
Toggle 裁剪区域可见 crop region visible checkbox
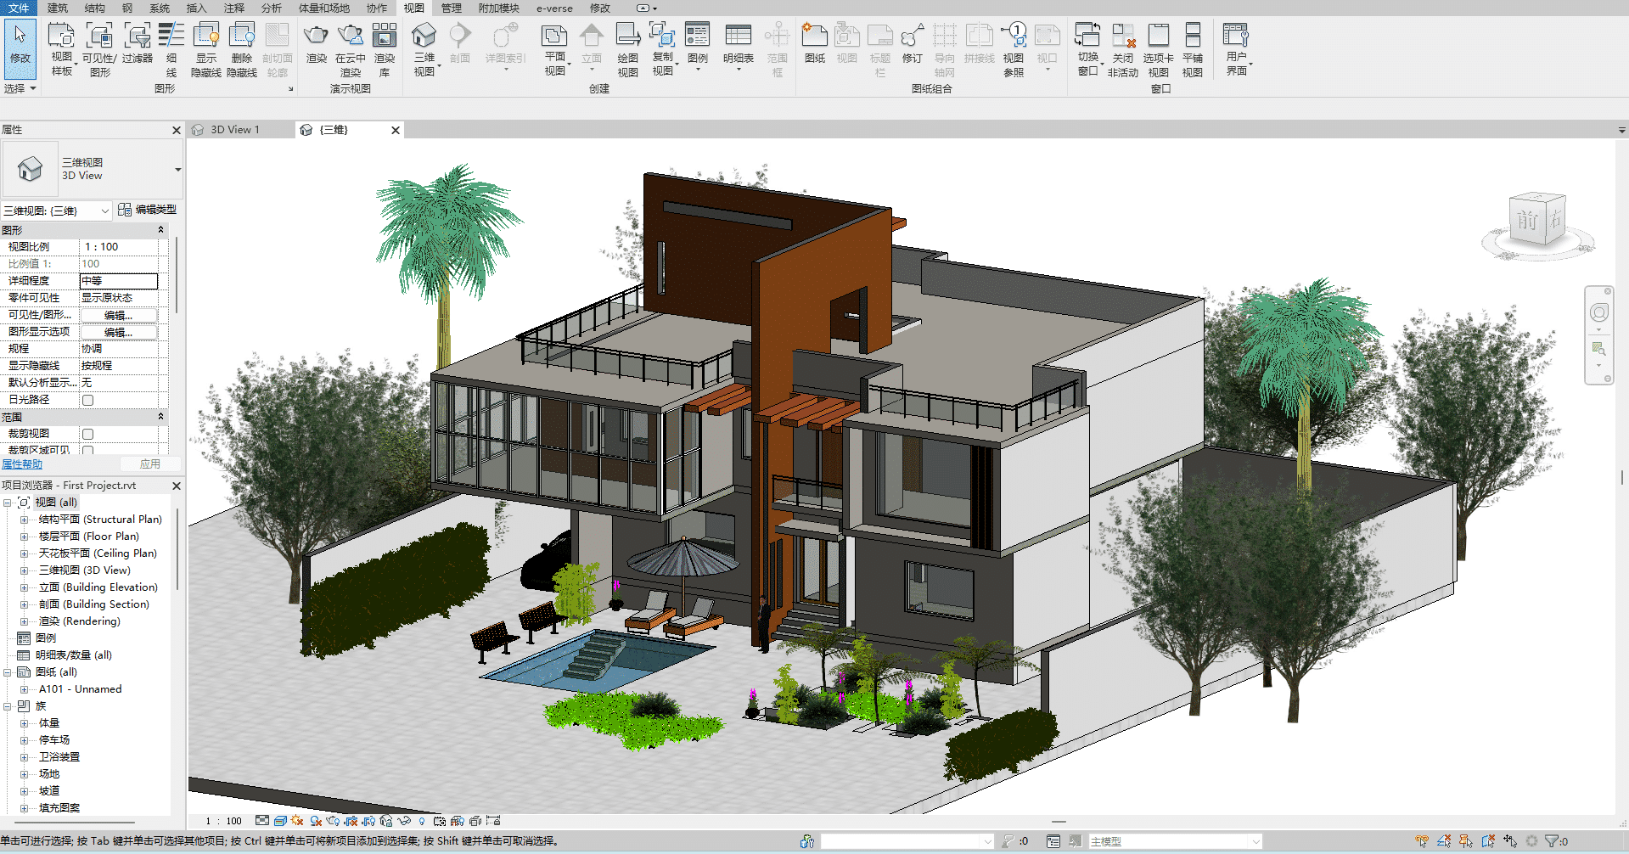point(87,451)
